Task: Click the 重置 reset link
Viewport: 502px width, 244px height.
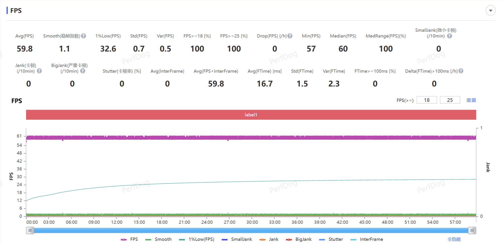Action: coord(471,100)
